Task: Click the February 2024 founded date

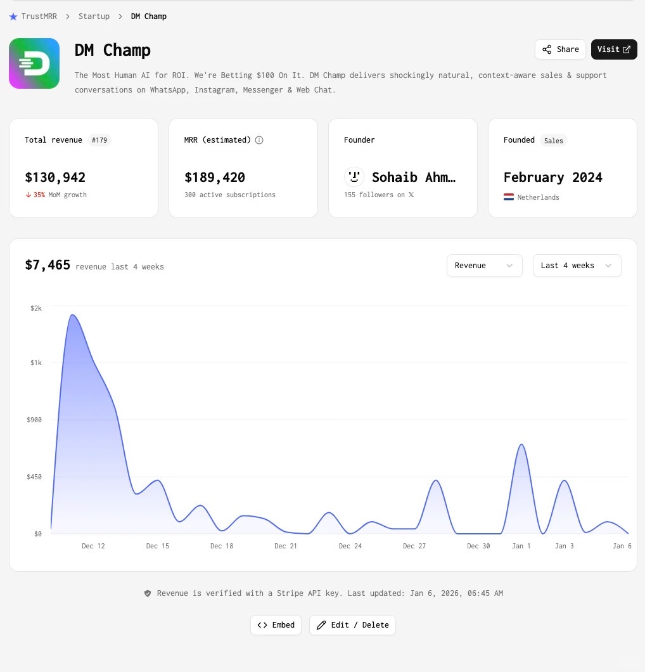Action: [x=553, y=177]
